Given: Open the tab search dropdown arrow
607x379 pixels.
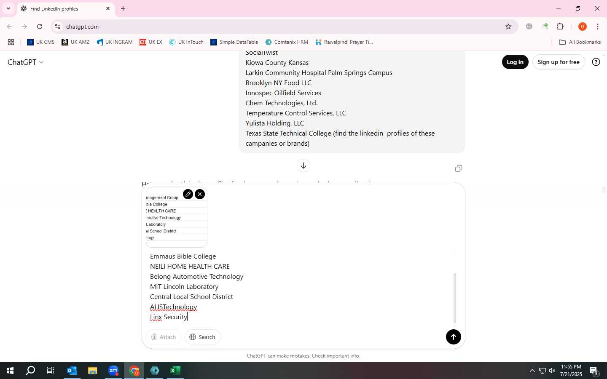Looking at the screenshot, I should 8,8.
